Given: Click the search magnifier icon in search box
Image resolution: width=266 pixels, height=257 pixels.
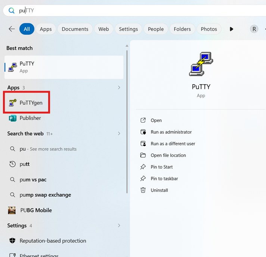Looking at the screenshot, I should click(12, 10).
